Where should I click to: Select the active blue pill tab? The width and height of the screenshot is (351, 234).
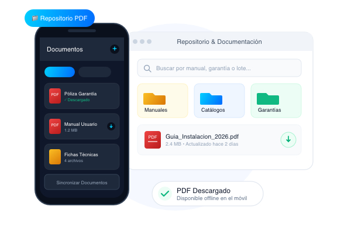[x=60, y=72]
